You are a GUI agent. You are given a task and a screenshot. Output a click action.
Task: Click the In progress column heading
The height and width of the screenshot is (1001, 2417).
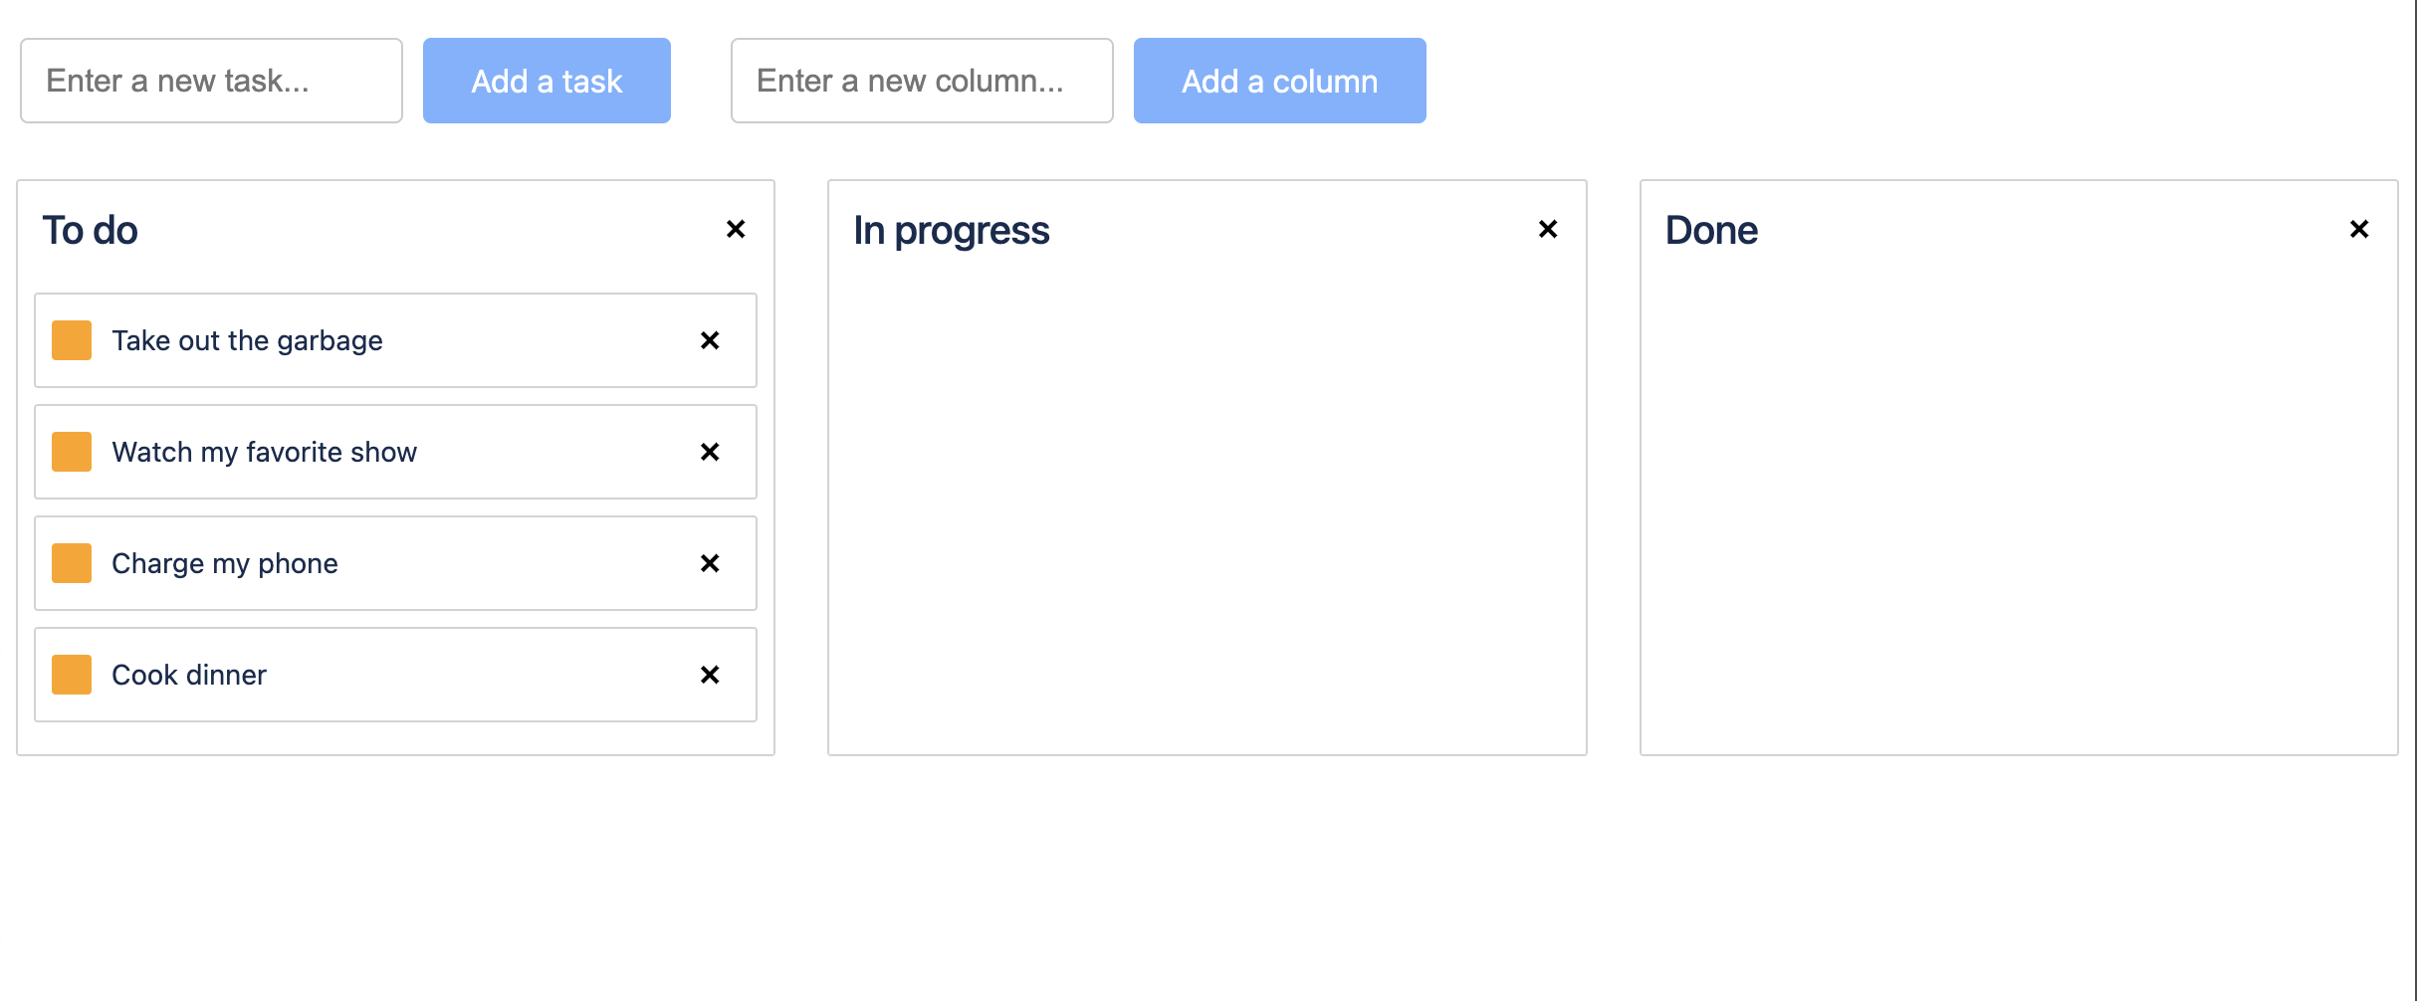point(951,231)
